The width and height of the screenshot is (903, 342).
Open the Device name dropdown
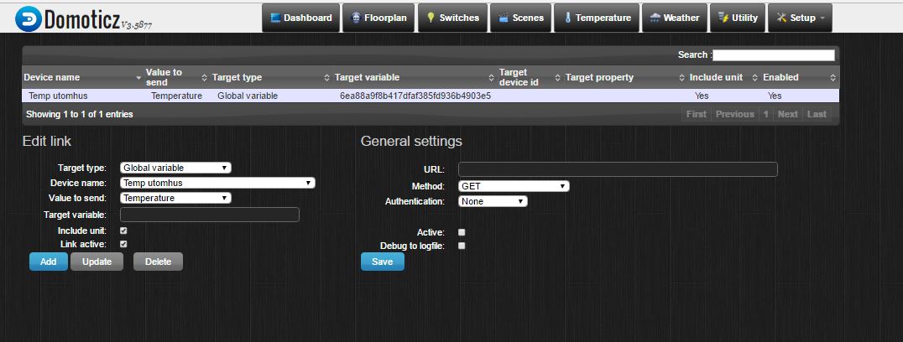pyautogui.click(x=217, y=183)
